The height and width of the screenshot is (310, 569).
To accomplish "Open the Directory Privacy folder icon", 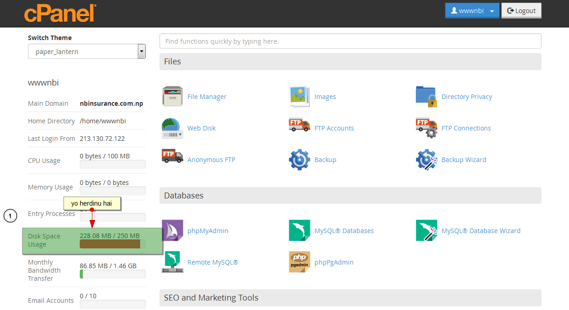I will (x=426, y=97).
